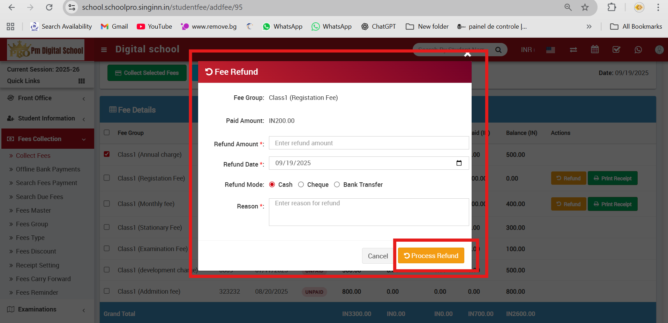Open Quick Links grid icon

(x=82, y=81)
